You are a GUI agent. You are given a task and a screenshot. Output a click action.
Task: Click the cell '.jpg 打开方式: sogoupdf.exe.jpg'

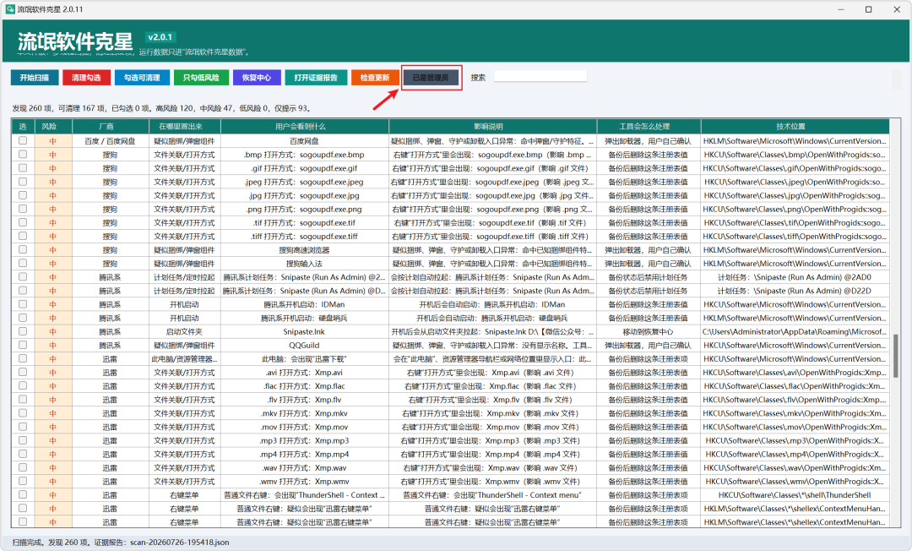pyautogui.click(x=304, y=195)
